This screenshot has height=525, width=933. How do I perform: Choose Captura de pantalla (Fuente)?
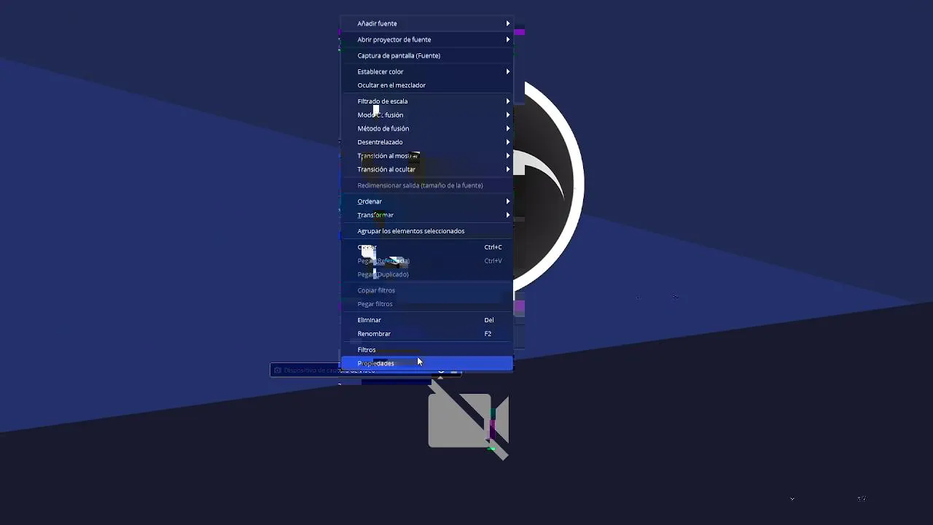point(427,55)
